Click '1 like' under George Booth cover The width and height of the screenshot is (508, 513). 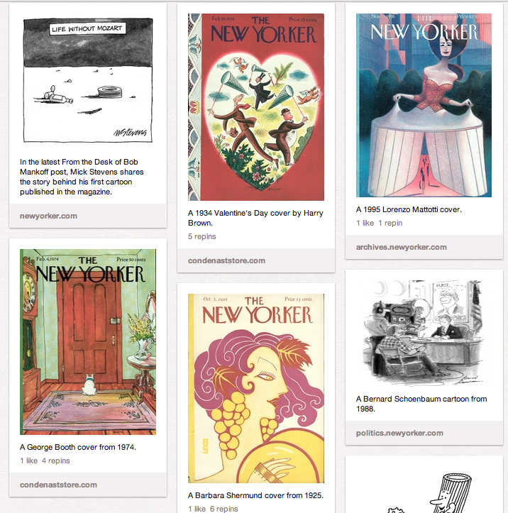(x=29, y=460)
